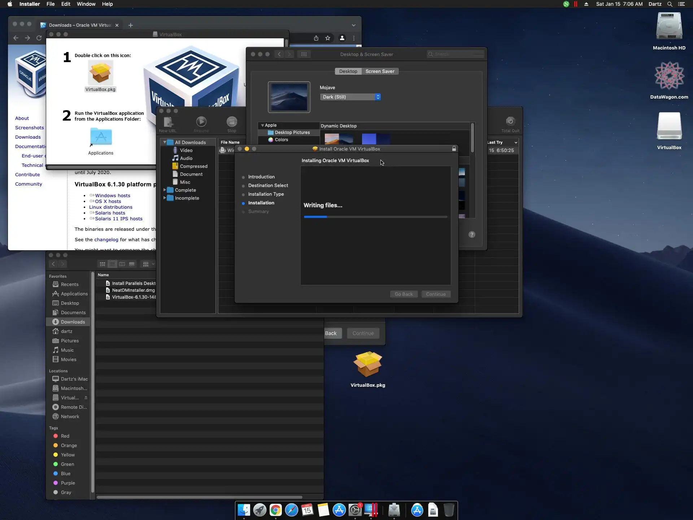Viewport: 693px width, 520px height.
Task: Click the lock icon in installer title bar
Action: (454, 149)
